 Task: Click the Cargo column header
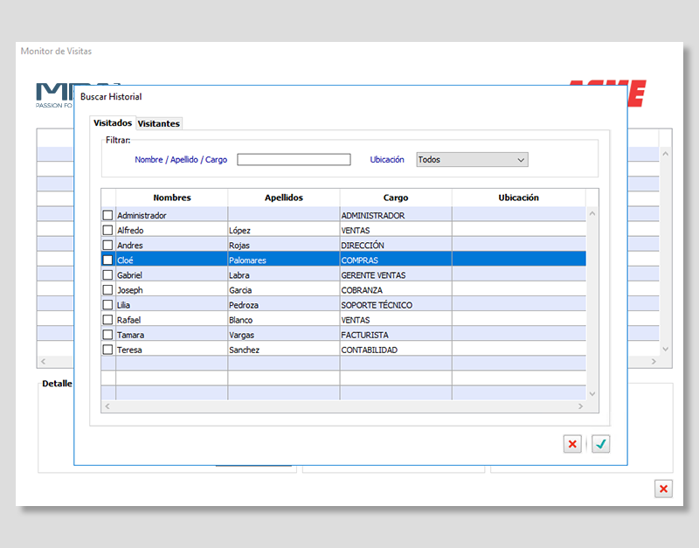(x=395, y=198)
